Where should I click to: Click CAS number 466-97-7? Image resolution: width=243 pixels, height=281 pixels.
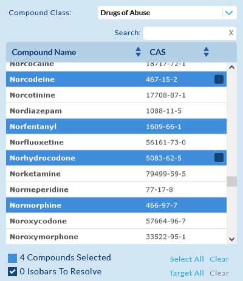click(x=162, y=205)
